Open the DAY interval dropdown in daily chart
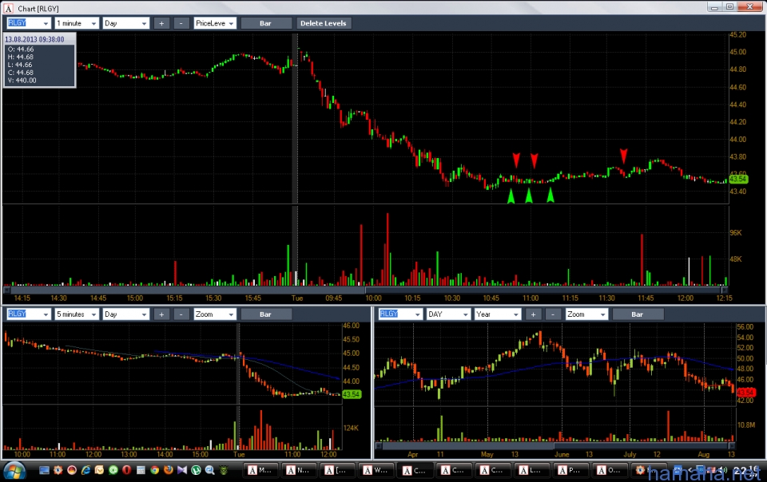Image resolution: width=767 pixels, height=482 pixels. click(465, 314)
